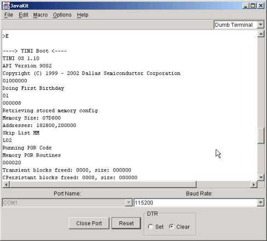Click the Reset button
Image resolution: width=267 pixels, height=241 pixels.
[126, 223]
